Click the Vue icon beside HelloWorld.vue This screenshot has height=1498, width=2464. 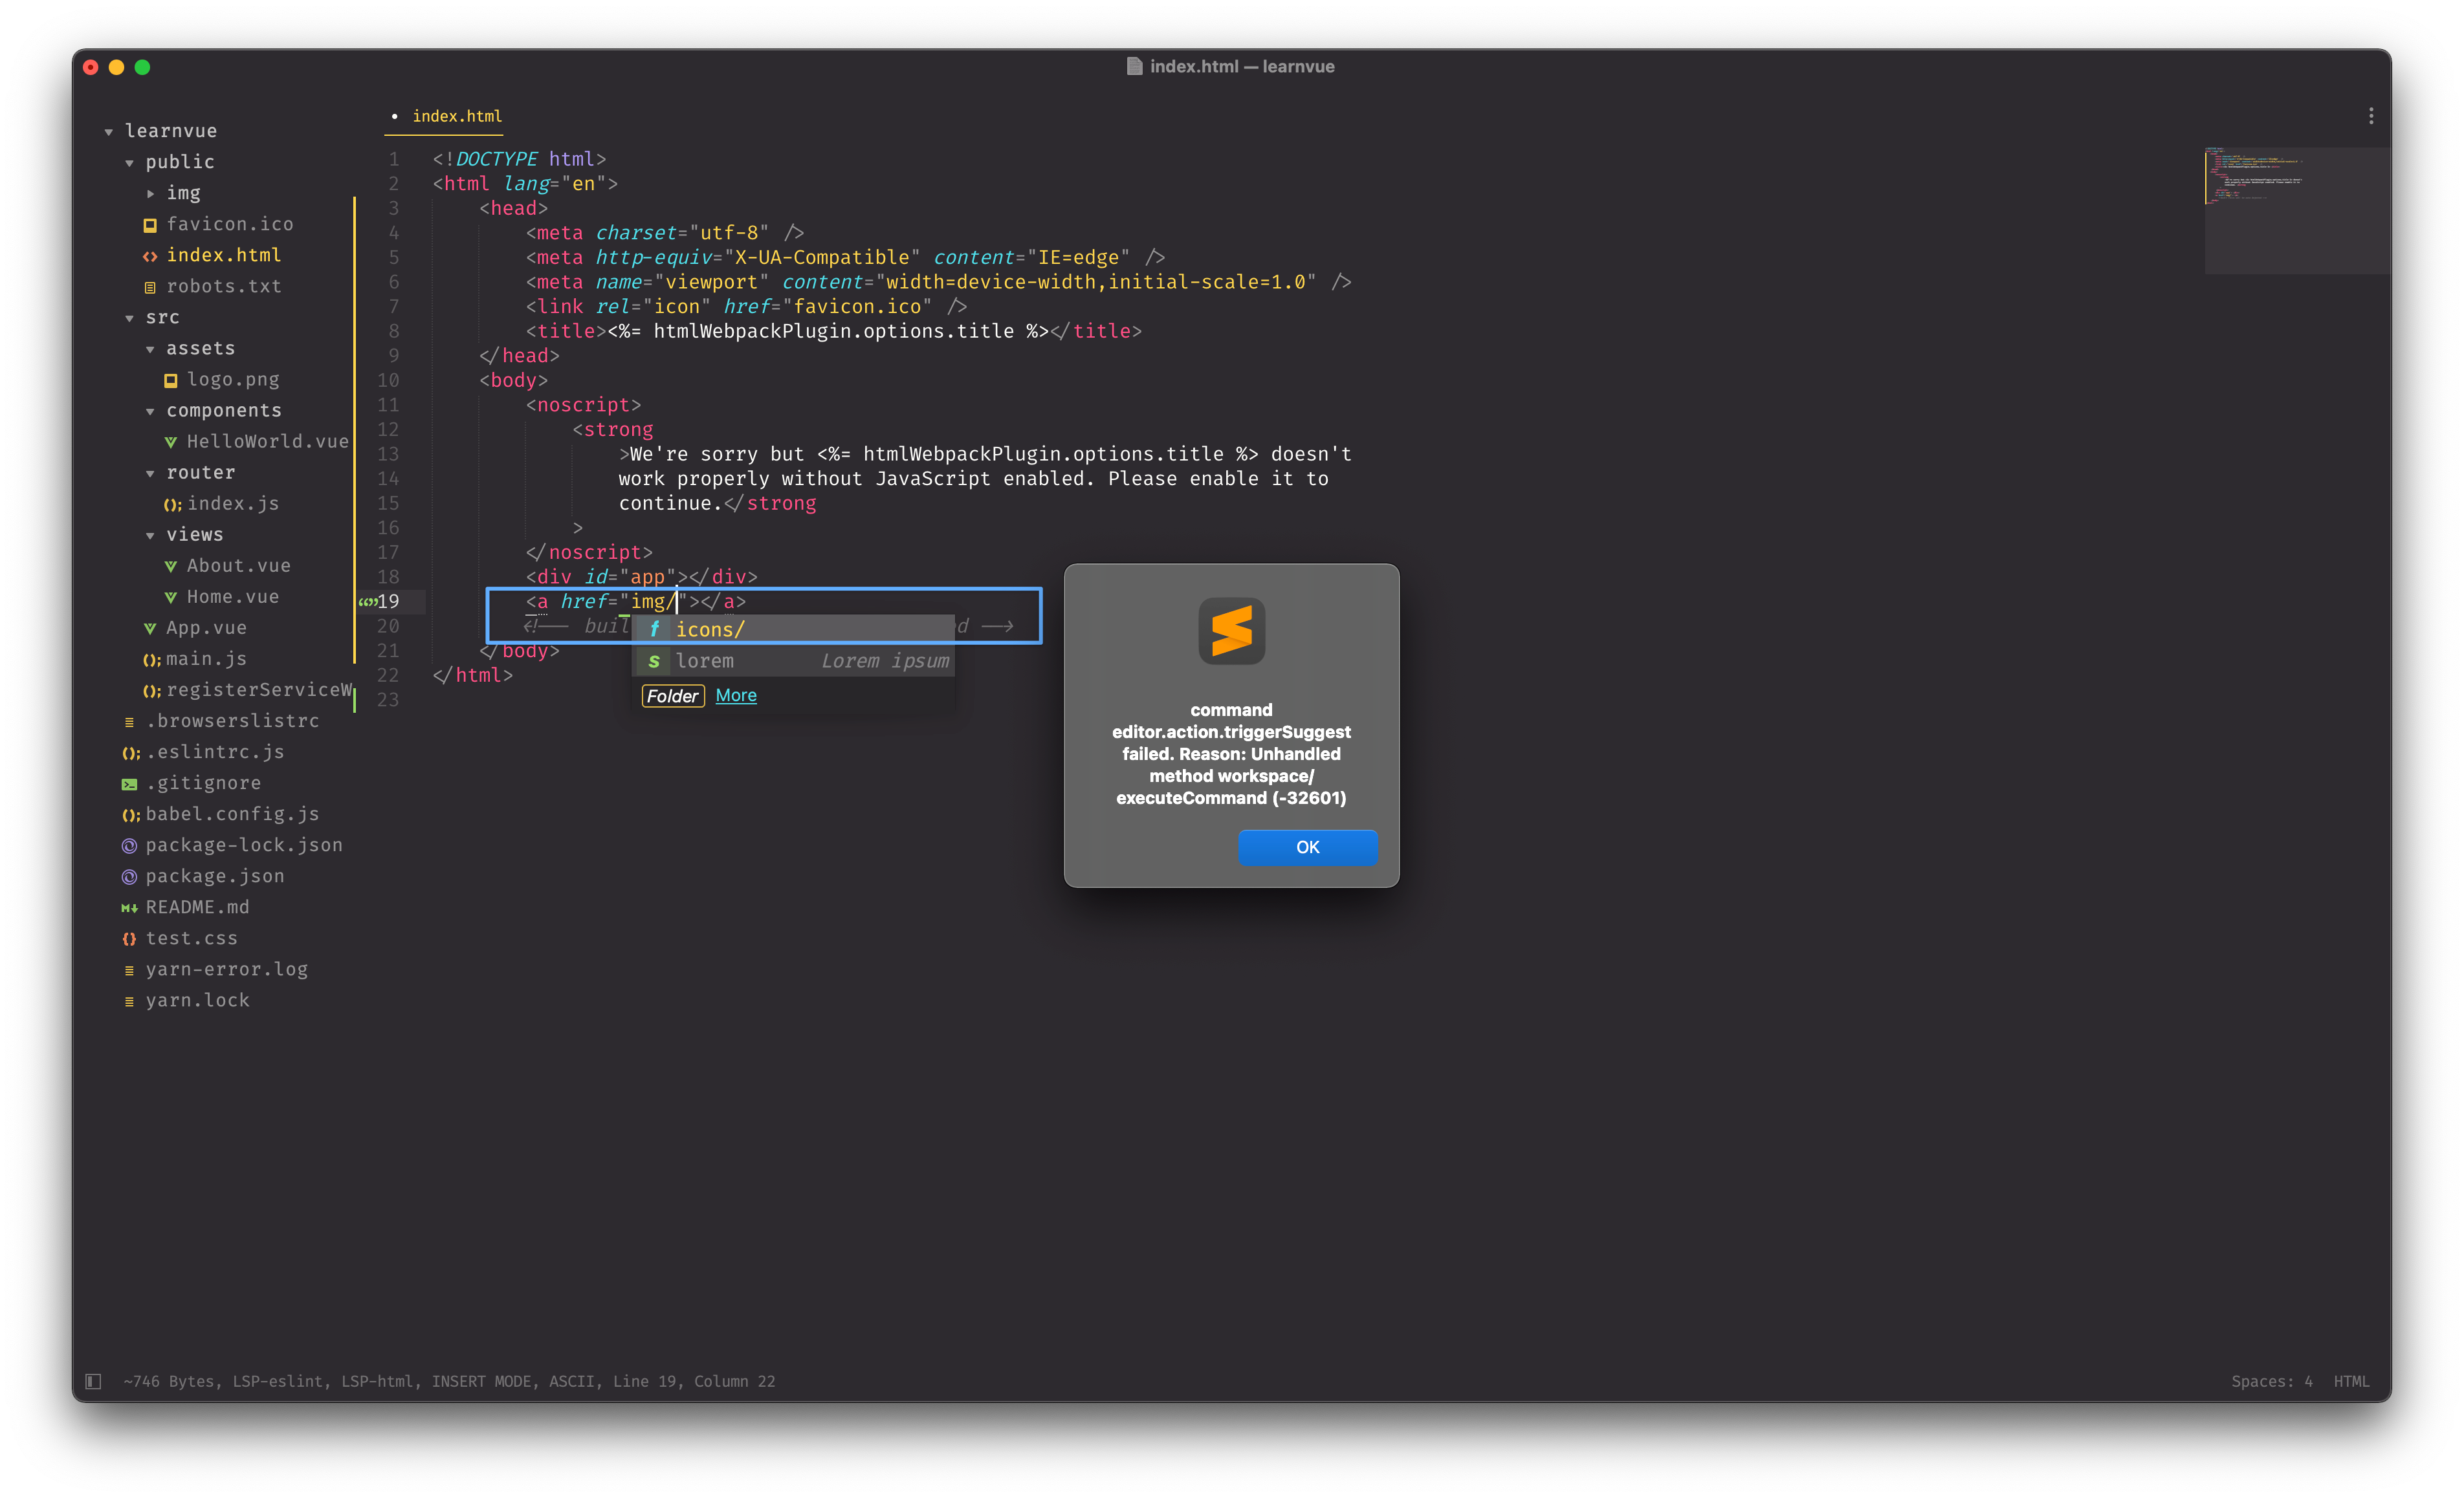172,440
